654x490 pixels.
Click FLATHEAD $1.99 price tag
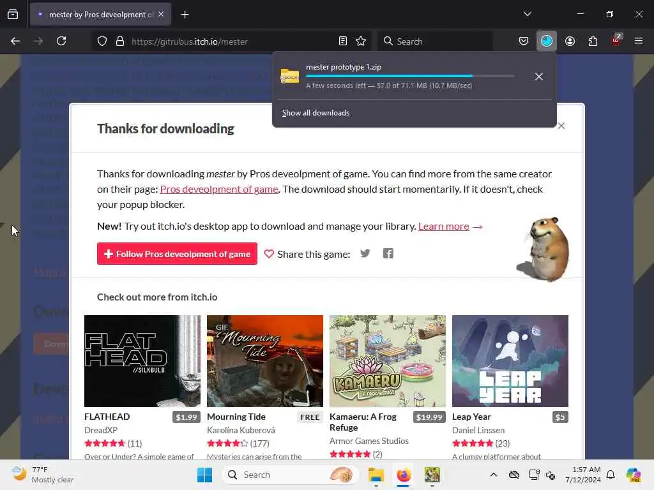[186, 417]
